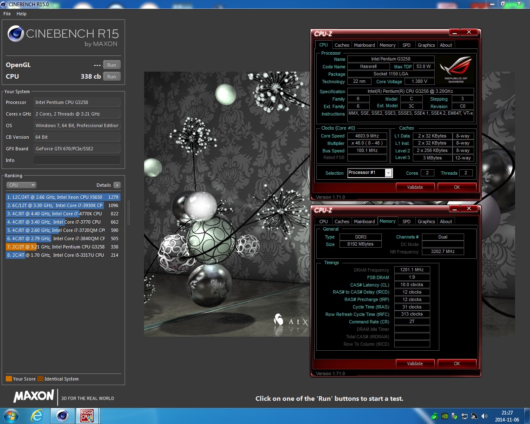Click Validate in the upper CPU-Z window
This screenshot has height=424, width=530.
point(415,187)
